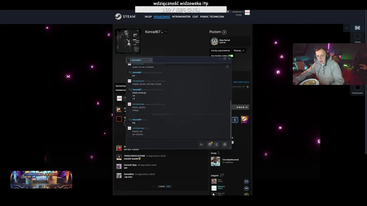Open the Steam logo home link
367x206 pixels.
pyautogui.click(x=125, y=16)
